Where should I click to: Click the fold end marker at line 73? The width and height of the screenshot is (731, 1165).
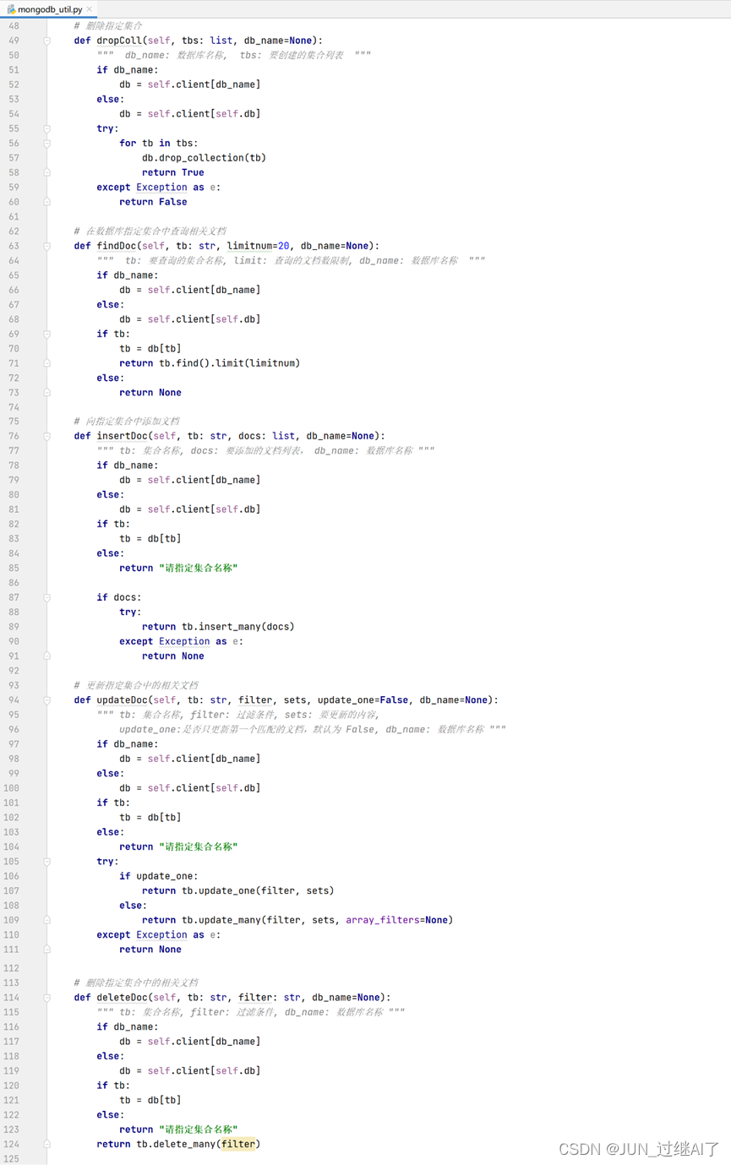click(x=47, y=393)
